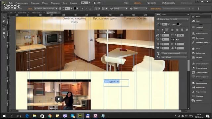This screenshot has width=212, height=119.
Task: Open the Эффекты прокрутки fx panel
Action: coord(201,42)
